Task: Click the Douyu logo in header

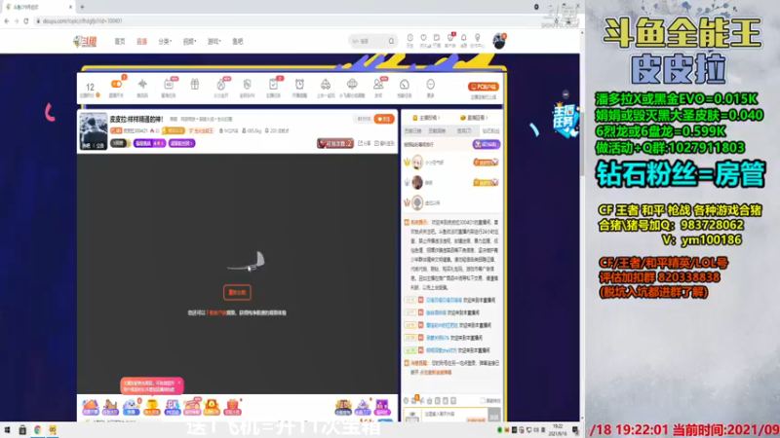Action: click(x=85, y=41)
